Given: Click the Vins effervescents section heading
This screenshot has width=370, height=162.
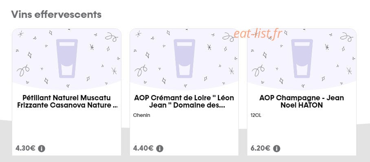Looking at the screenshot, I should point(56,14).
